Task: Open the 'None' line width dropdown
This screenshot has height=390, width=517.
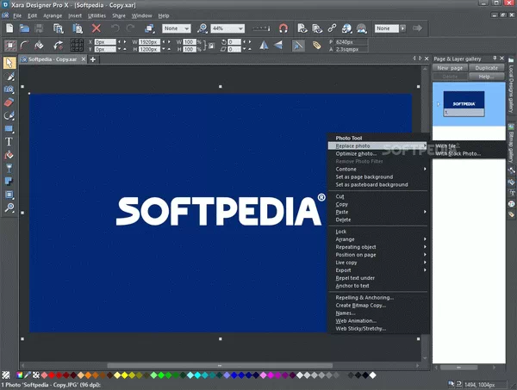Action: (x=187, y=28)
